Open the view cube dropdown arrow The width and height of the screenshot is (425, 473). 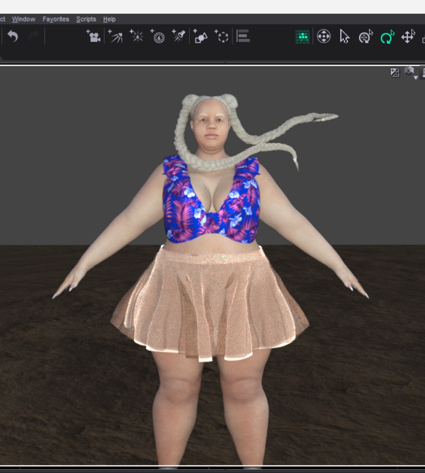pos(416,77)
